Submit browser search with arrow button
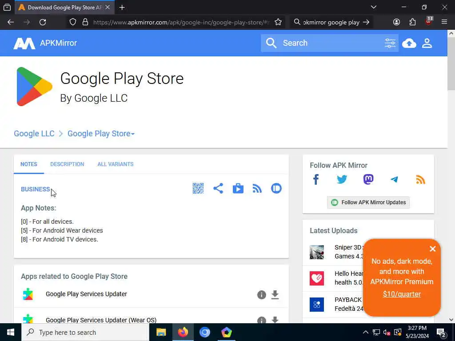This screenshot has width=455, height=341. pos(366,22)
